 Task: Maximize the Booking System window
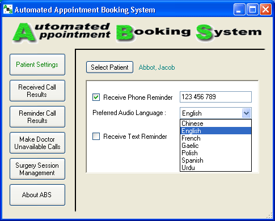tap(252, 10)
